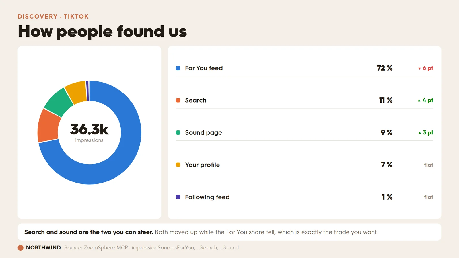Click the green up arrow 3 pt indicator
The width and height of the screenshot is (459, 258).
tap(426, 132)
